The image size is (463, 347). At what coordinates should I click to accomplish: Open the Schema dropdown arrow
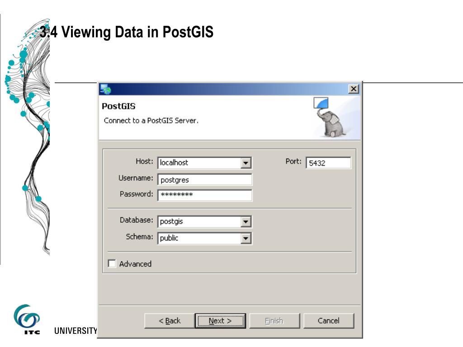pos(246,239)
